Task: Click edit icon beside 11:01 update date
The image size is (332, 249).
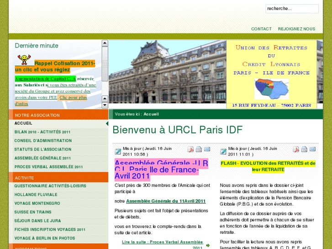Action: (223, 151)
